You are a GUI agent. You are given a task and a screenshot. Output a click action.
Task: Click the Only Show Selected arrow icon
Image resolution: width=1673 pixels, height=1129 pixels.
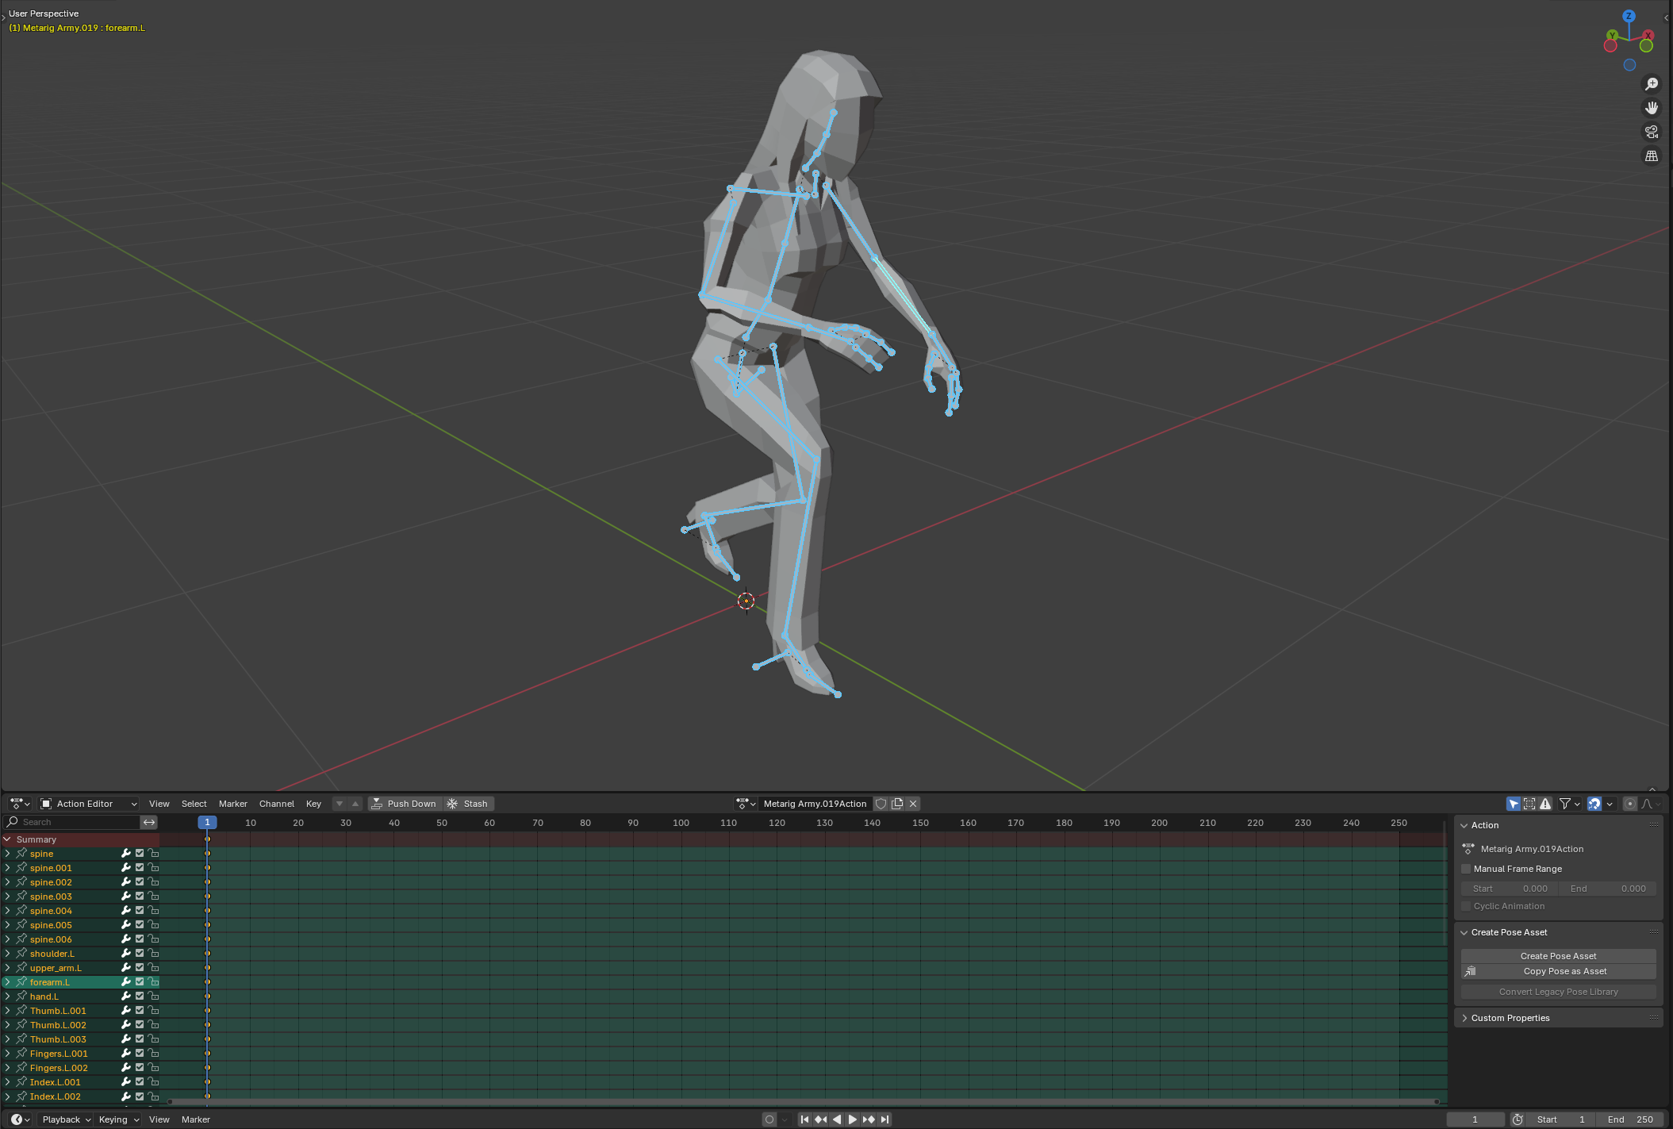click(1514, 804)
